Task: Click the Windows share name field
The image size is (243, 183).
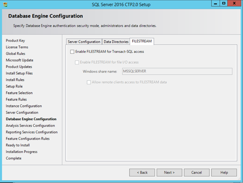Action: (x=177, y=71)
